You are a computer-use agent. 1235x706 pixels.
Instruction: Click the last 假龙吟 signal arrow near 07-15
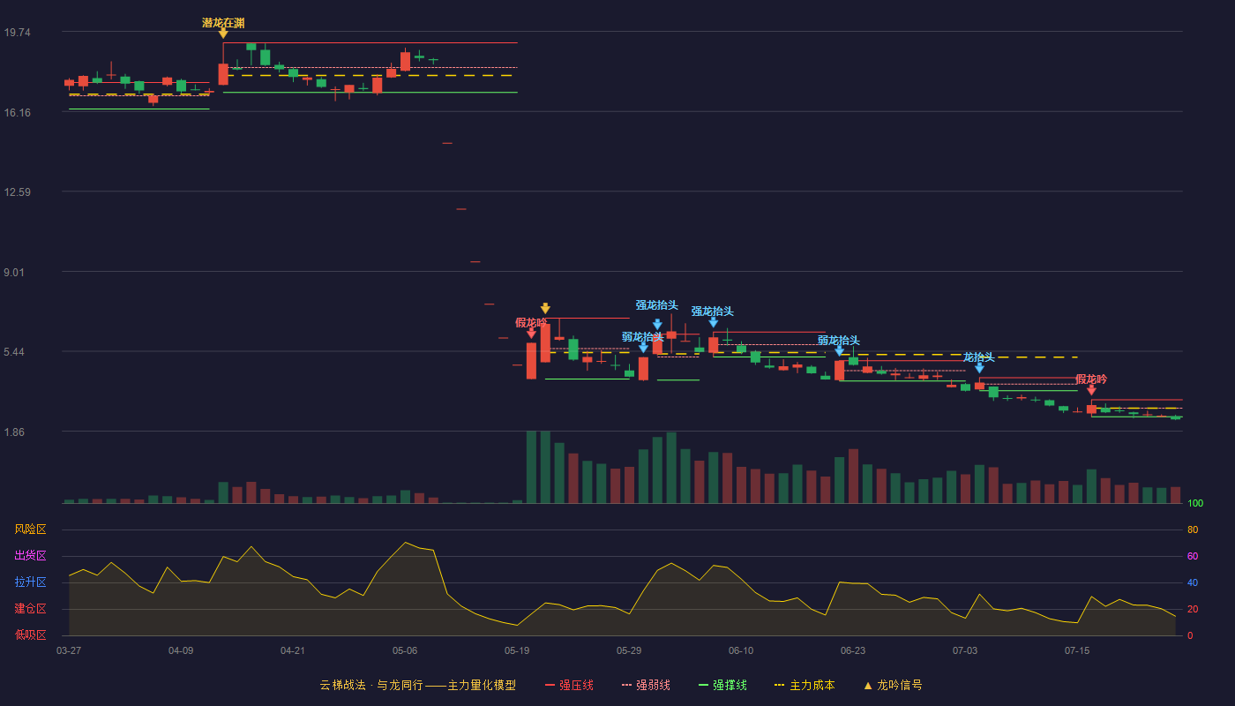(x=1091, y=390)
